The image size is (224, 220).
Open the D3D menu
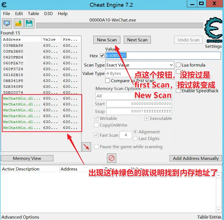48,13
